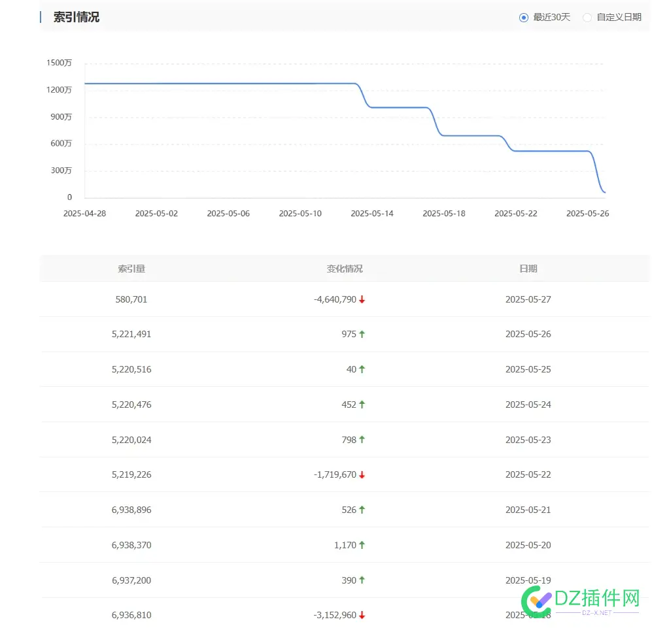Select the 2025-05-27 date row
The image size is (652, 628).
coord(528,299)
